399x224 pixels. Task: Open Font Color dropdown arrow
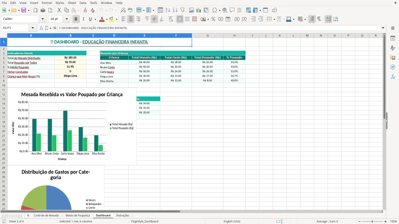(x=107, y=19)
